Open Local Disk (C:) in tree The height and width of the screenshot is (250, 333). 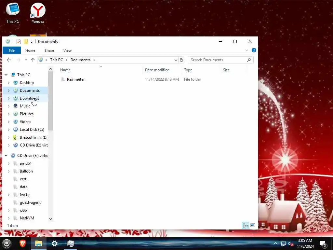click(32, 130)
